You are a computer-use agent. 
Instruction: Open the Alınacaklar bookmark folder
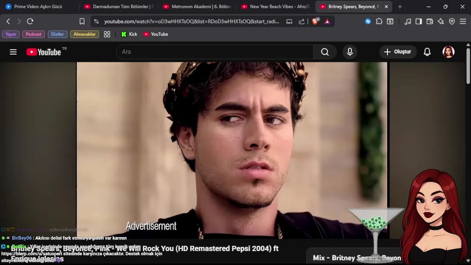click(85, 34)
